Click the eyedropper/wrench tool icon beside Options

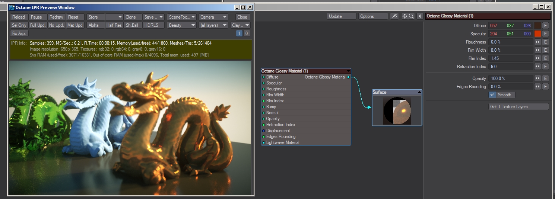(394, 16)
